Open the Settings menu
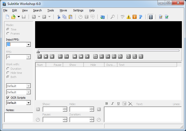The height and width of the screenshot is (131, 186). click(x=78, y=10)
